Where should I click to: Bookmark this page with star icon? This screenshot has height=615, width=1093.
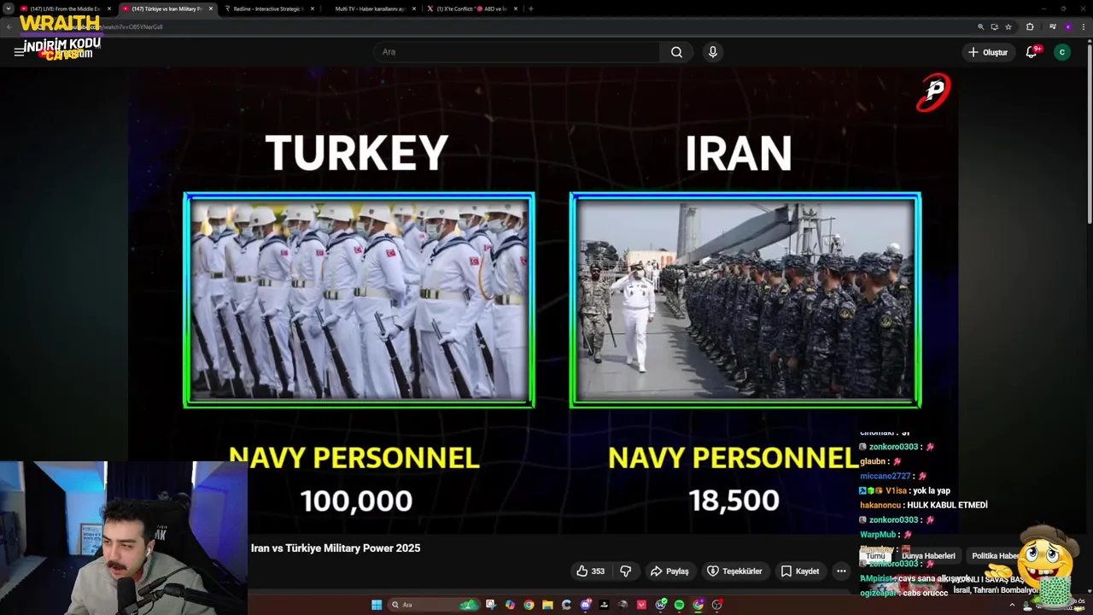coord(1008,26)
